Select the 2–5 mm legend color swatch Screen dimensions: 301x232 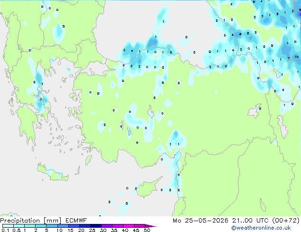41,226
